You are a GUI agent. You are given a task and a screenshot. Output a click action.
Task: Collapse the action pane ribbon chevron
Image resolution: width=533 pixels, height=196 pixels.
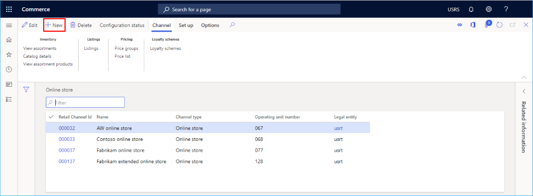point(524,77)
